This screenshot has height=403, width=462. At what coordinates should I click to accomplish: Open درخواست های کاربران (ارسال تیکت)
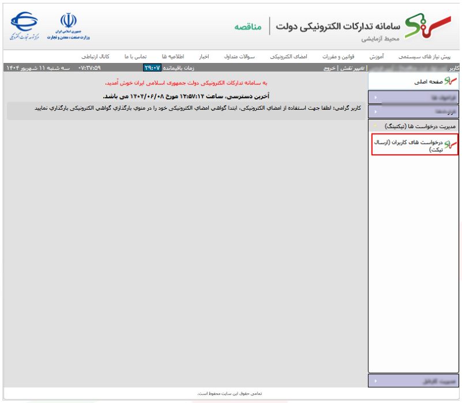(x=415, y=144)
